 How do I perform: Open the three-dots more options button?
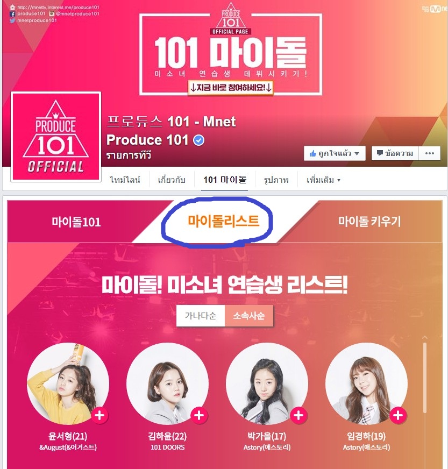[430, 153]
